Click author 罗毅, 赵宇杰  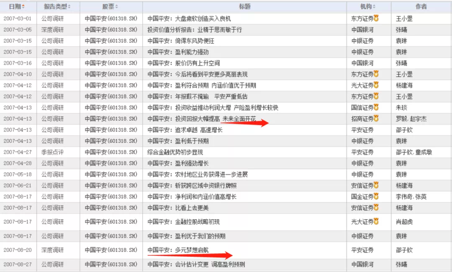point(411,119)
